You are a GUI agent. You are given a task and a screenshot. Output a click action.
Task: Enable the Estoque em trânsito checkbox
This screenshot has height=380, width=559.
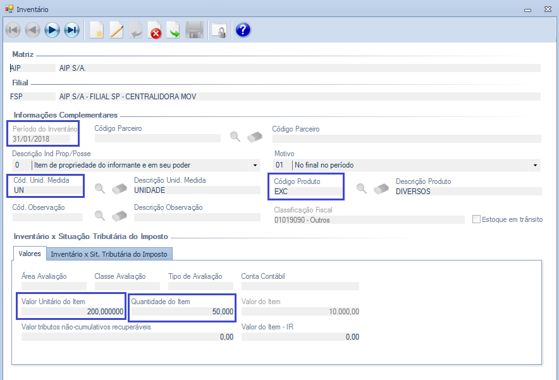click(477, 219)
